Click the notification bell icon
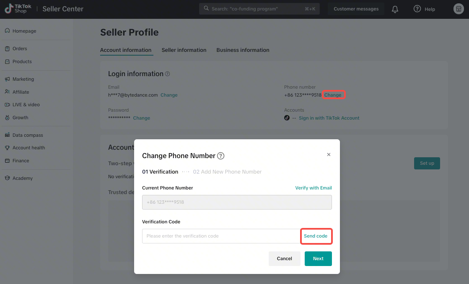This screenshot has width=469, height=284. coord(395,9)
